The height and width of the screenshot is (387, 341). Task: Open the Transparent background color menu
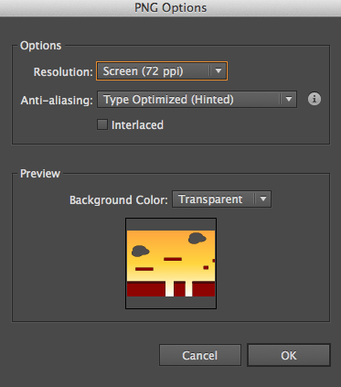tap(221, 199)
